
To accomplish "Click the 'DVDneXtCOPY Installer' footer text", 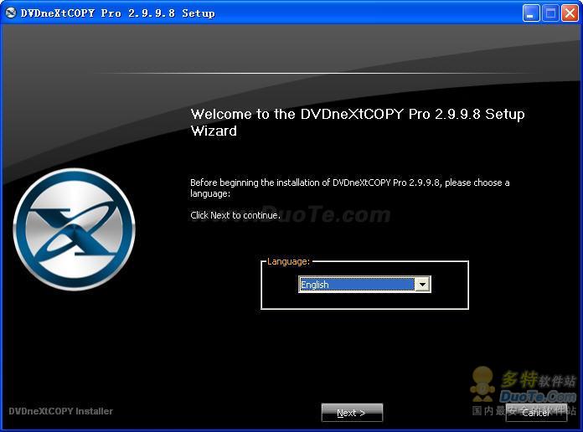I will click(x=60, y=411).
